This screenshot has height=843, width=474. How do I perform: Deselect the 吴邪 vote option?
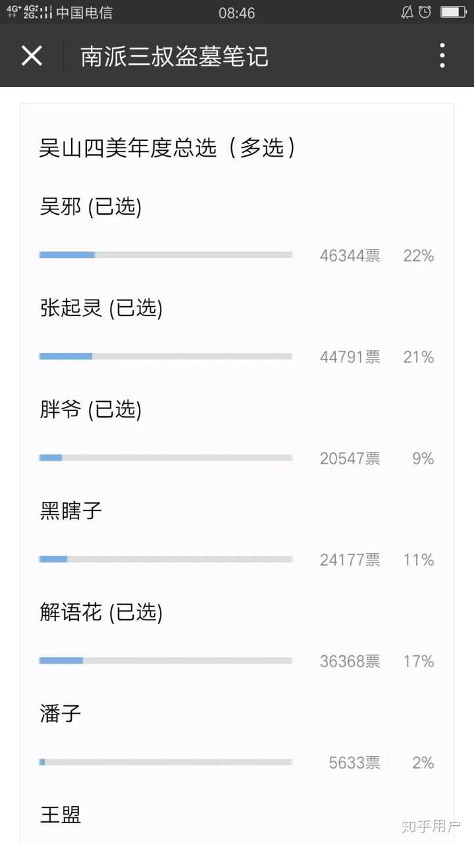(x=91, y=207)
